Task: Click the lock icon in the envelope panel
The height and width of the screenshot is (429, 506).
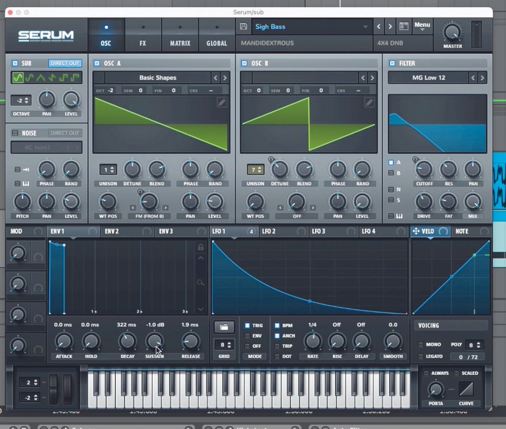Action: [200, 247]
